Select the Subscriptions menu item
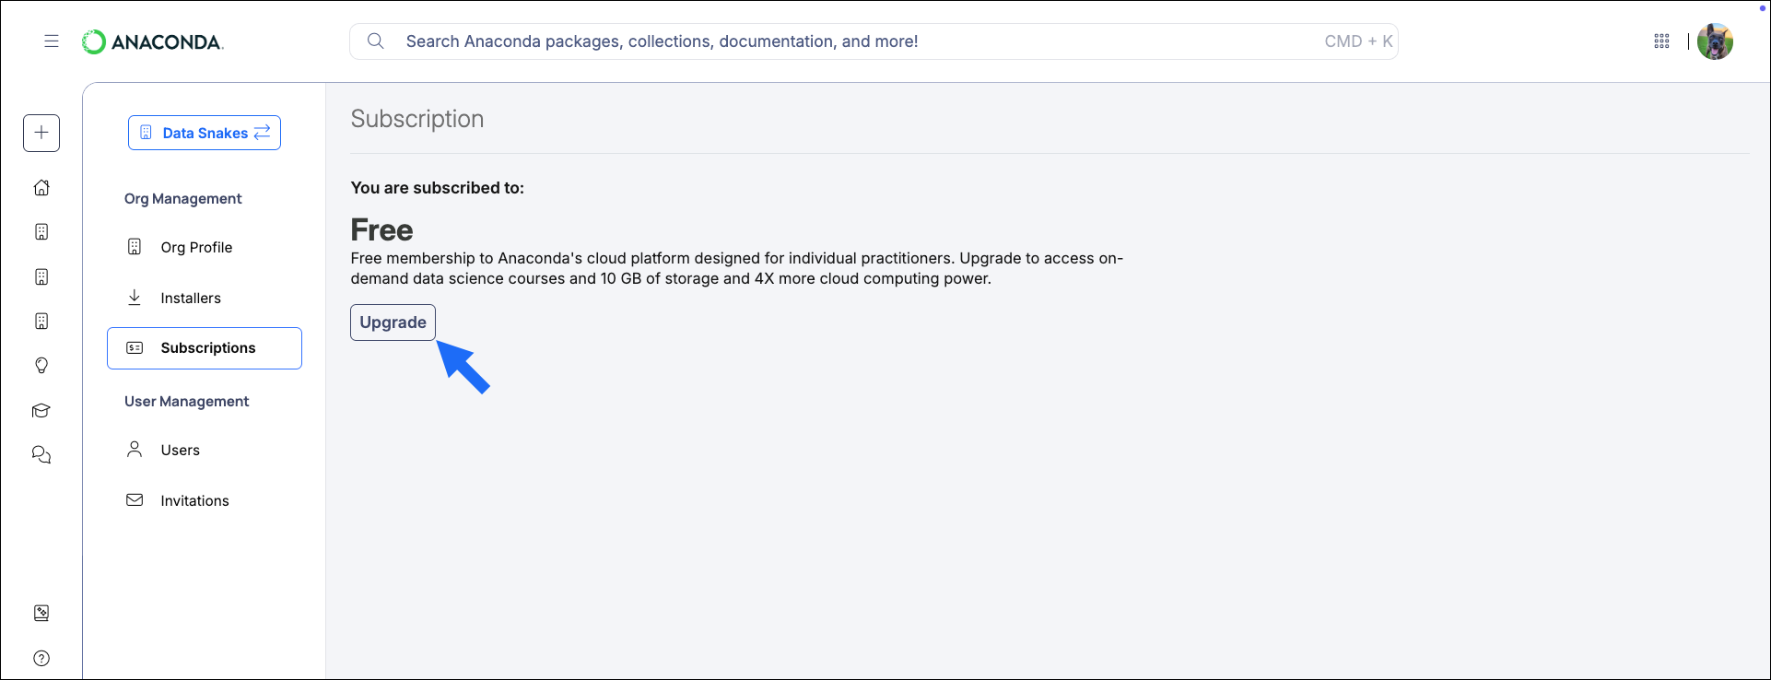This screenshot has width=1771, height=680. pos(205,348)
